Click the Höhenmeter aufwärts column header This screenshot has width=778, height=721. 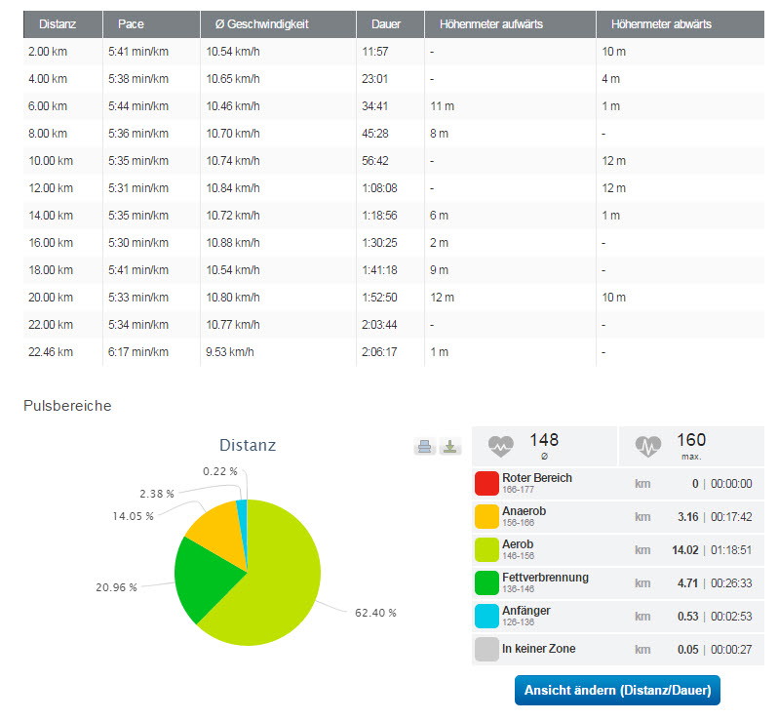pyautogui.click(x=490, y=23)
